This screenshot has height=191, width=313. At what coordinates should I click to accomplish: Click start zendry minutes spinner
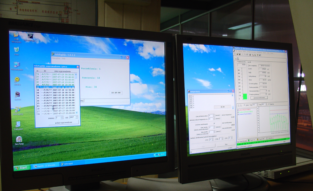[x=214, y=127]
